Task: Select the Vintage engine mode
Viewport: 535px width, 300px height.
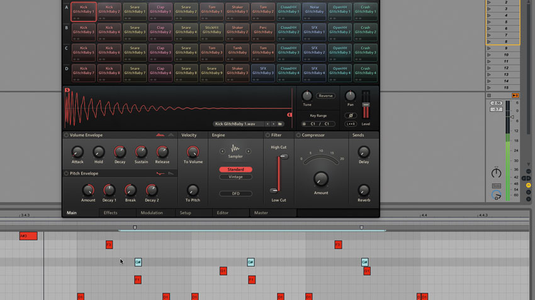Action: click(235, 177)
